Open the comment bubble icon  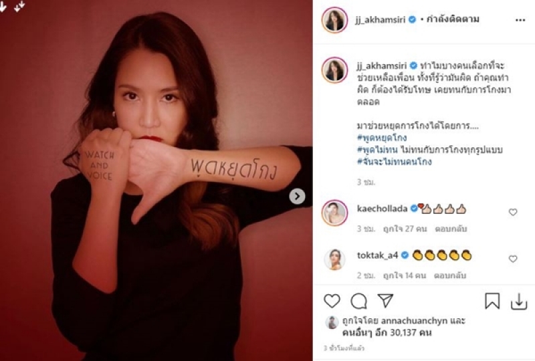point(358,302)
